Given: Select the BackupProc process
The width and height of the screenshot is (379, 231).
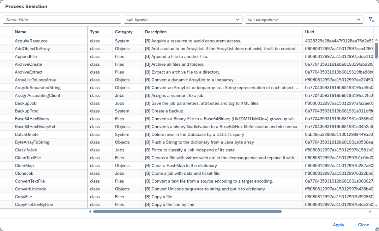Looking at the screenshot, I should pyautogui.click(x=27, y=111).
